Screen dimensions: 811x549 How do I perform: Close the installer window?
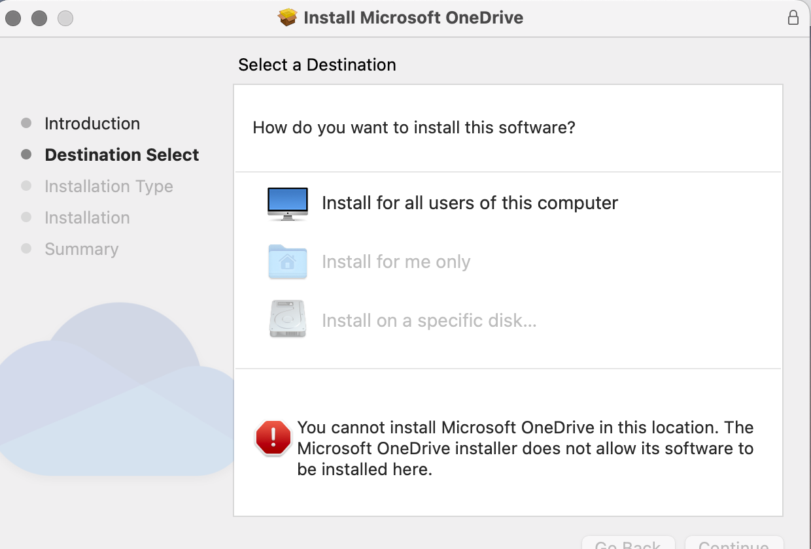(14, 18)
